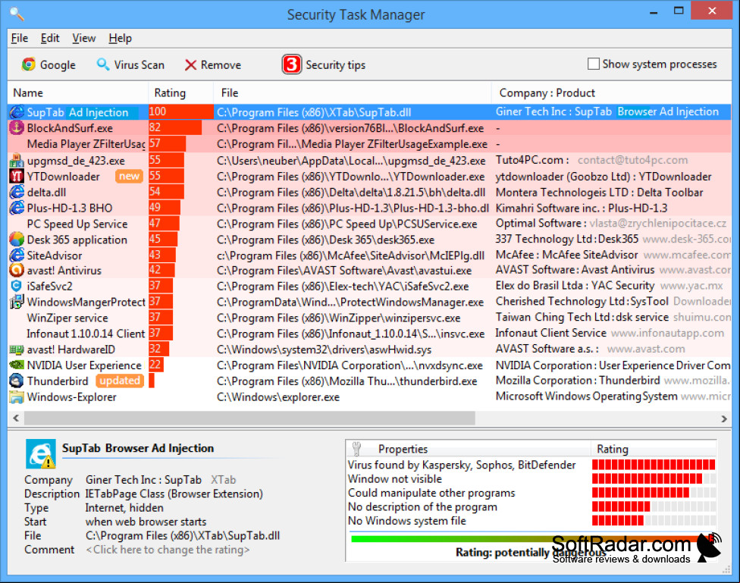This screenshot has height=583, width=740.
Task: Click the large IE warning icon in details
Action: click(x=41, y=453)
